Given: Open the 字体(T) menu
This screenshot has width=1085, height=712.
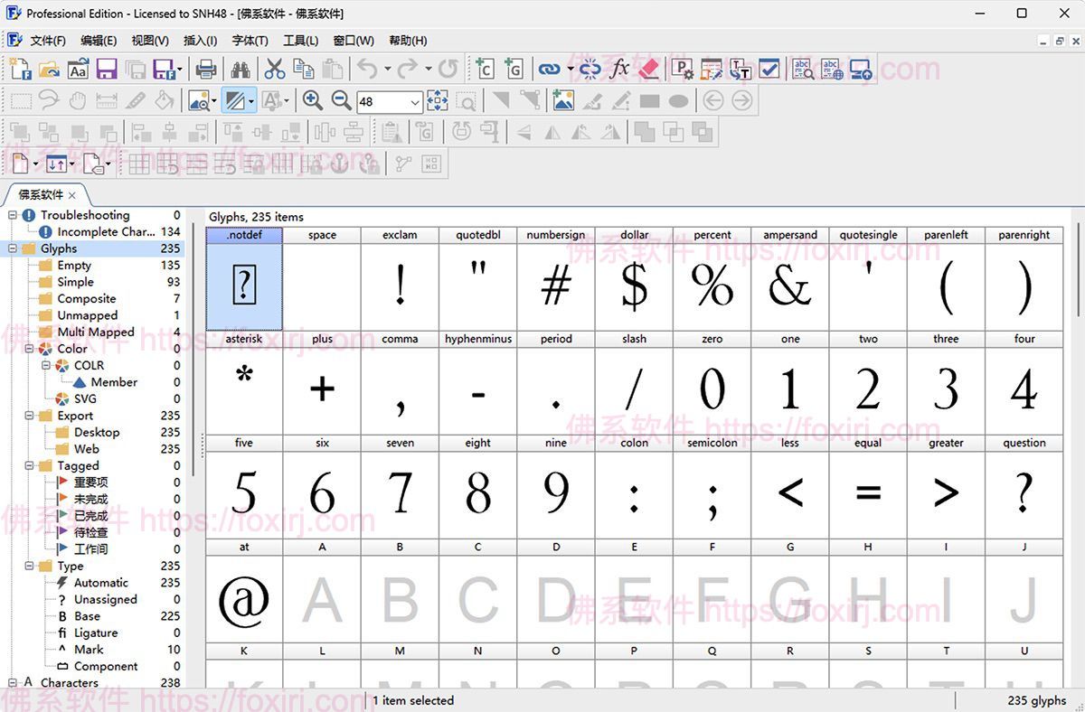Looking at the screenshot, I should click(250, 41).
